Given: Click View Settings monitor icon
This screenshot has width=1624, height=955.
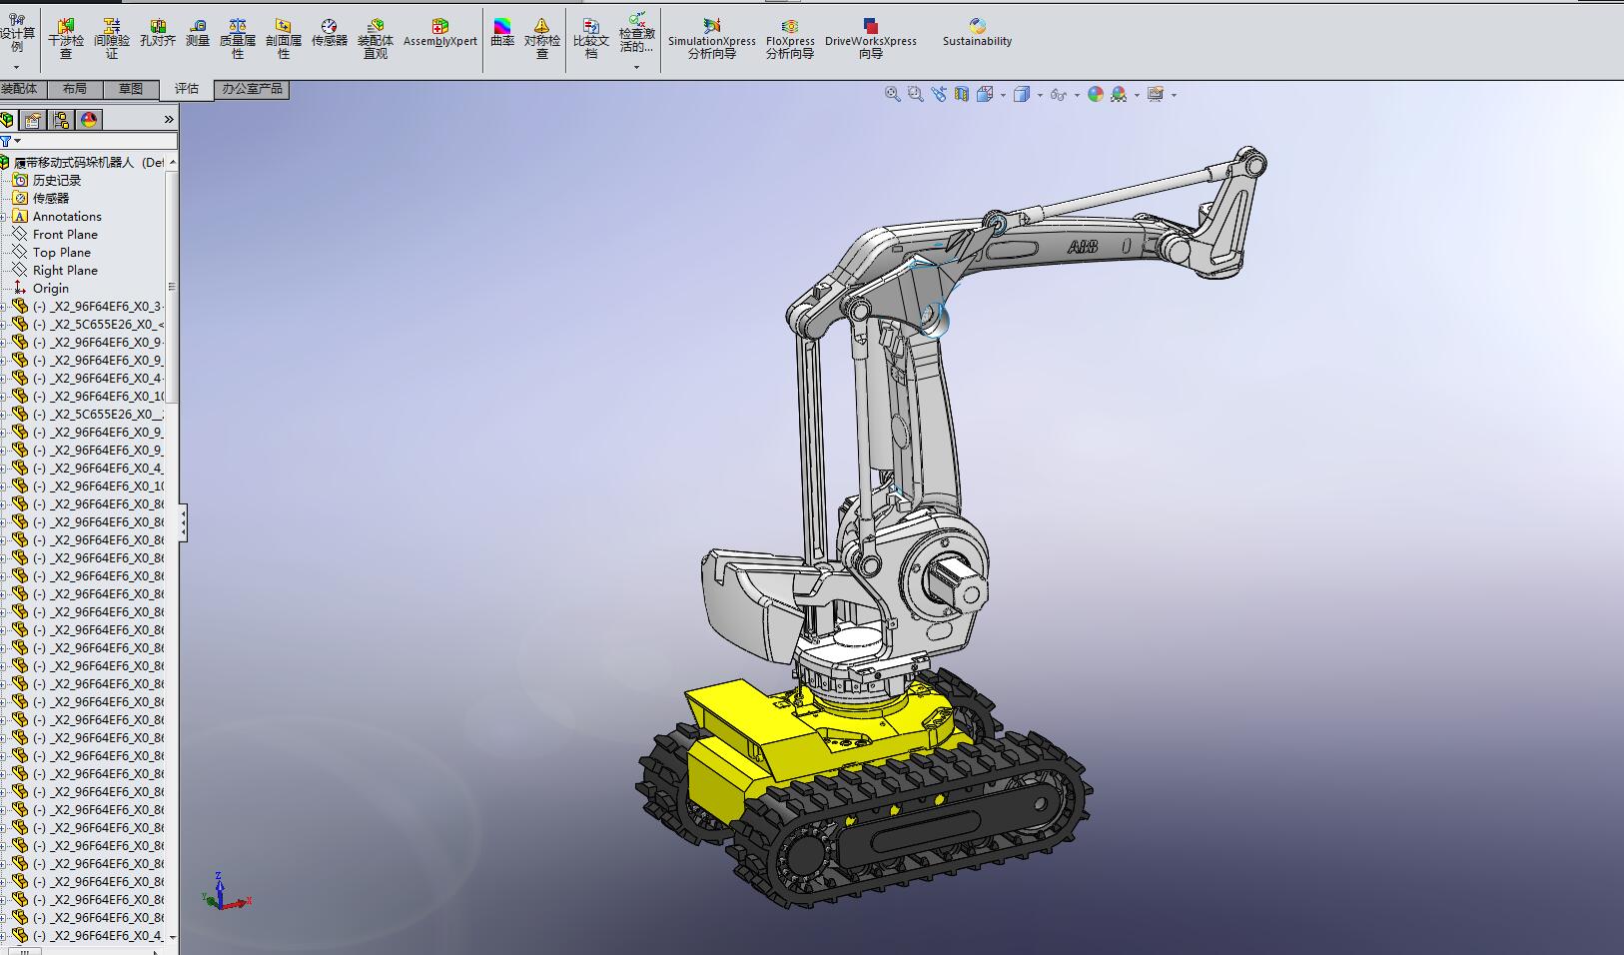Looking at the screenshot, I should point(1156,94).
